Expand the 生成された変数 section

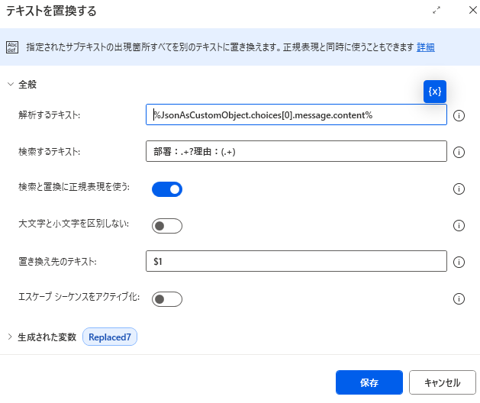coord(10,337)
